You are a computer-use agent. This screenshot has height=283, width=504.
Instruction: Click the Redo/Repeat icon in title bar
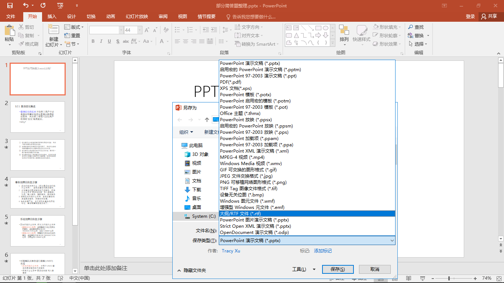[43, 6]
